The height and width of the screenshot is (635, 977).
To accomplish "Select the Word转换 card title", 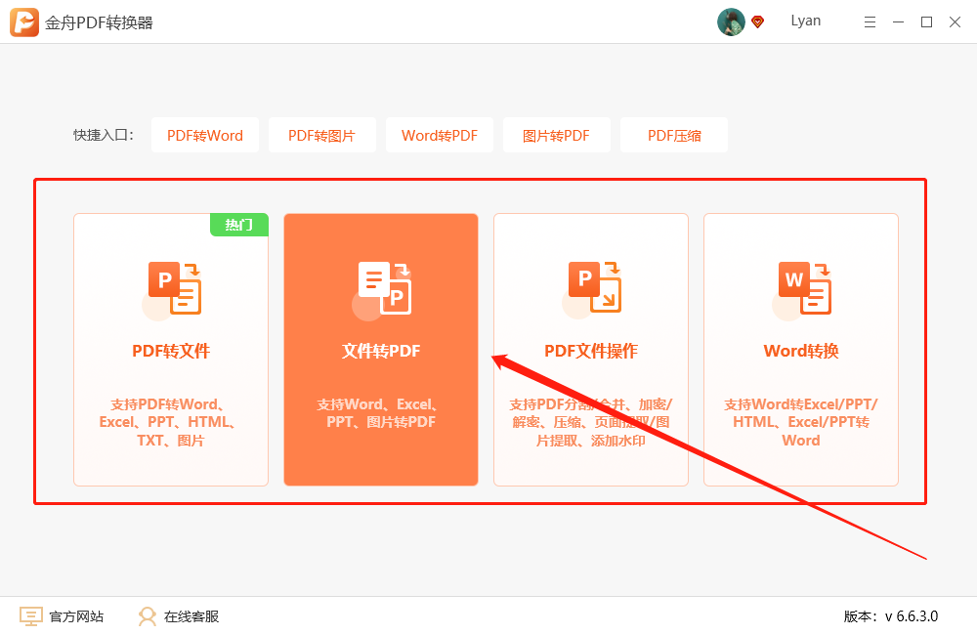I will [801, 351].
